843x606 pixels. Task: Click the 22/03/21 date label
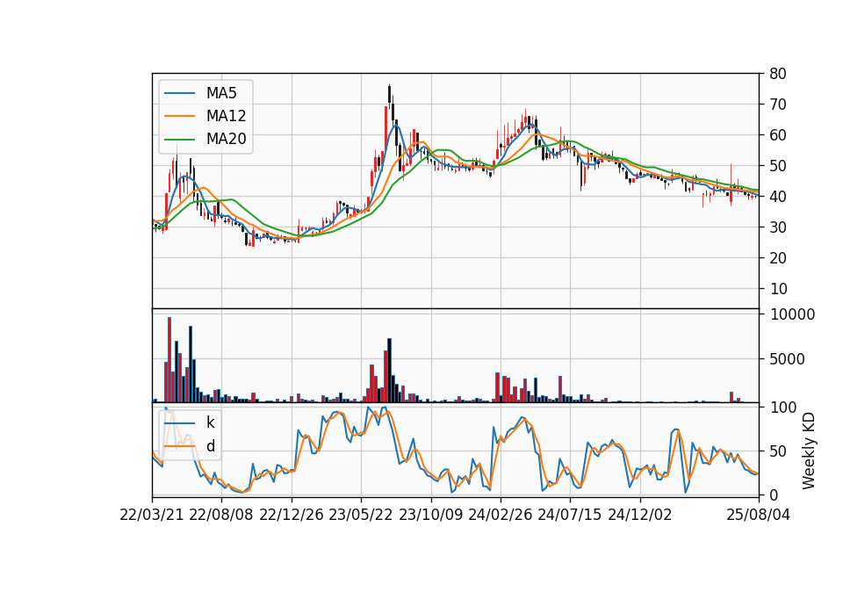(x=152, y=515)
